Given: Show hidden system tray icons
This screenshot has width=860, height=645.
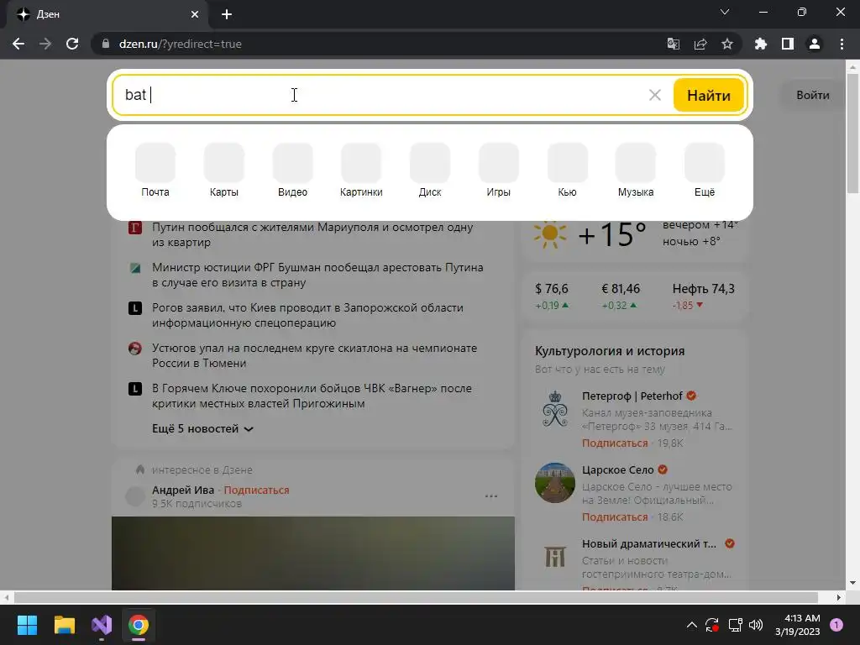Looking at the screenshot, I should click(x=692, y=625).
